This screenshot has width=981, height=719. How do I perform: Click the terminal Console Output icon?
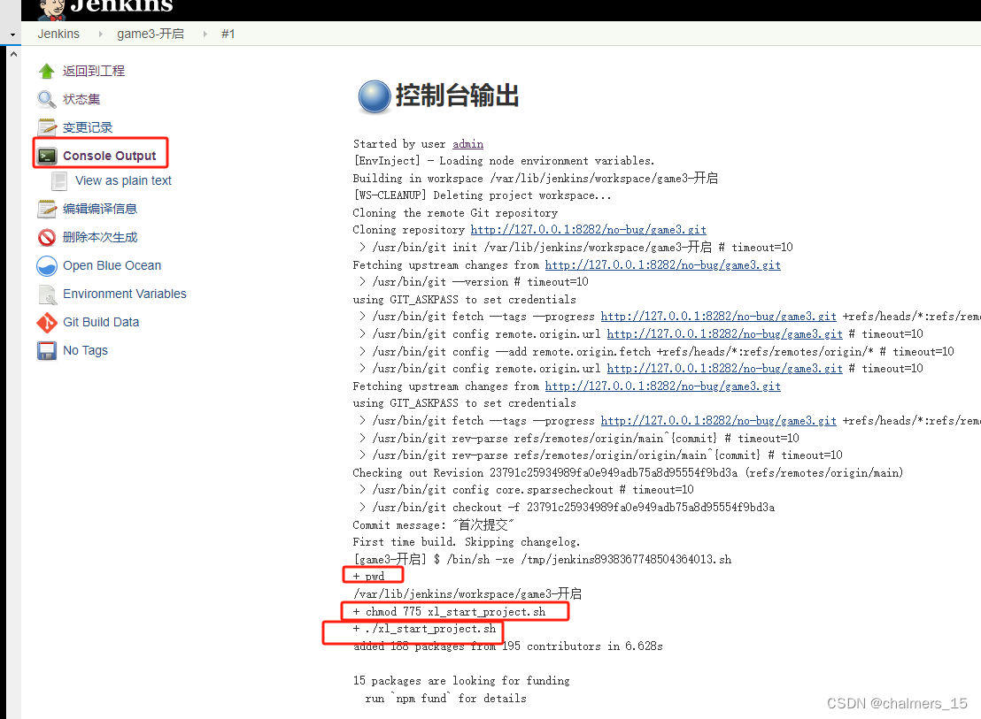tap(46, 156)
